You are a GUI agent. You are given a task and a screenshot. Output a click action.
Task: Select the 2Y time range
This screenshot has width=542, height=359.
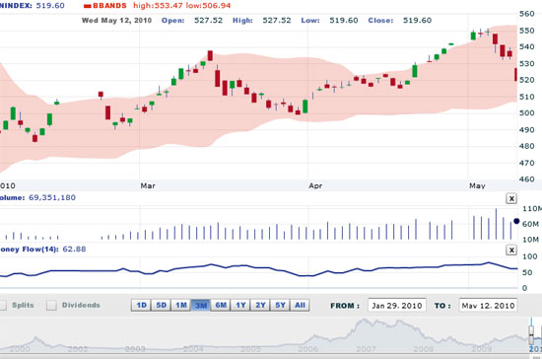click(260, 305)
